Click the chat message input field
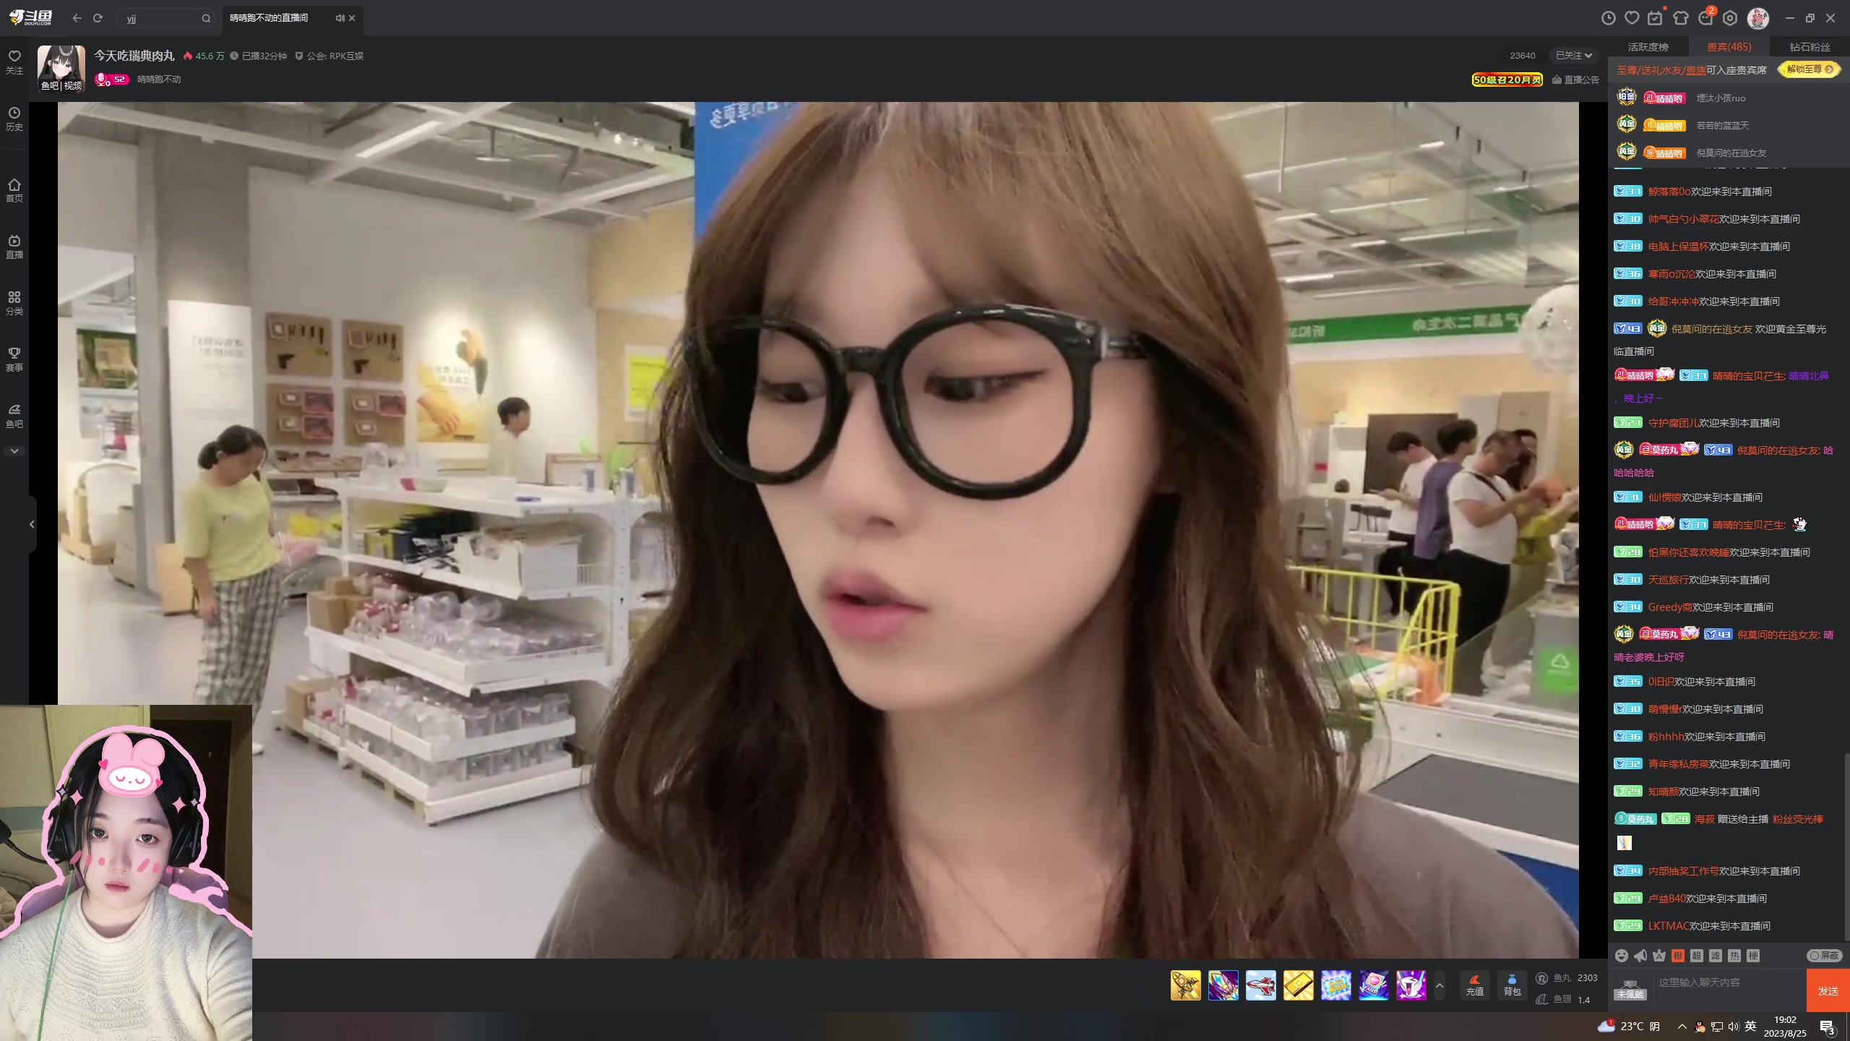Screen dimensions: 1850x1041 pyautogui.click(x=1727, y=983)
